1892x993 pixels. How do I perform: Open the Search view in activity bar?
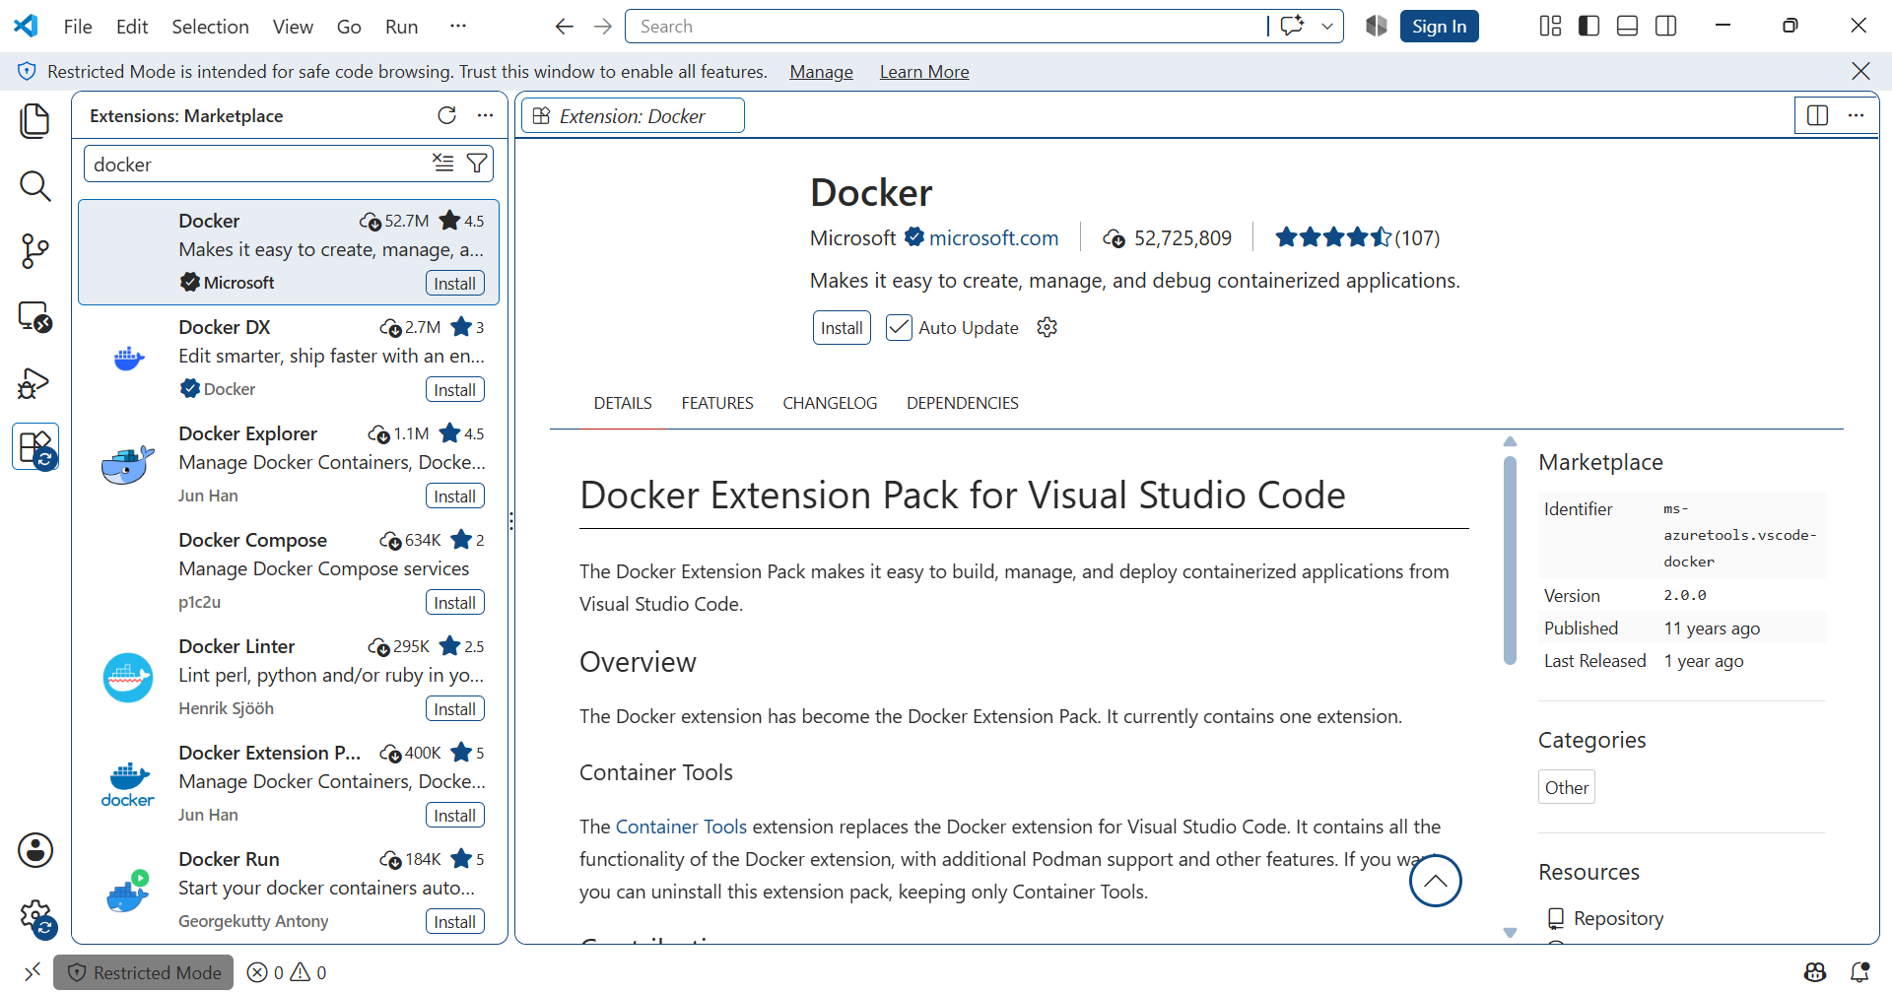pos(35,185)
